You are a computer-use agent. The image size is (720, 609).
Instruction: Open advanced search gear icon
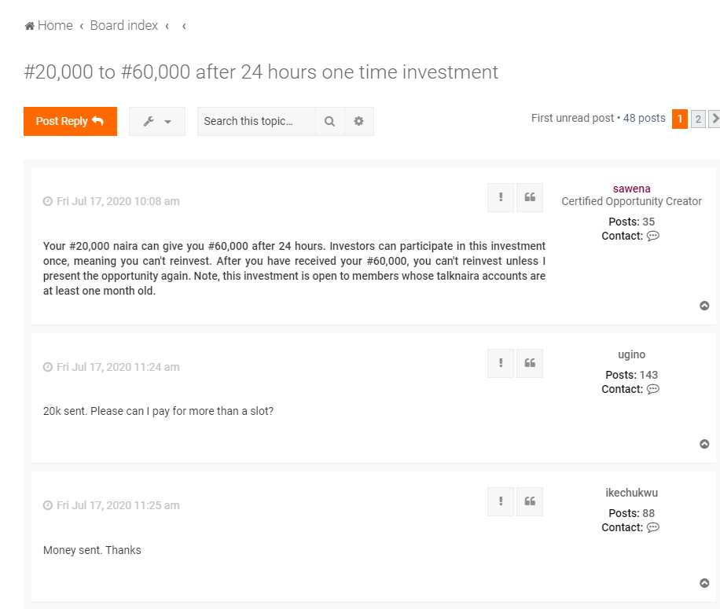(x=359, y=121)
